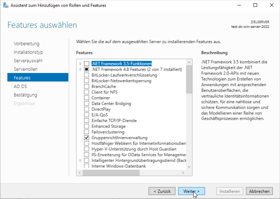Tick the Data Center Bridging checkbox
The image size is (280, 199).
pyautogui.click(x=87, y=104)
